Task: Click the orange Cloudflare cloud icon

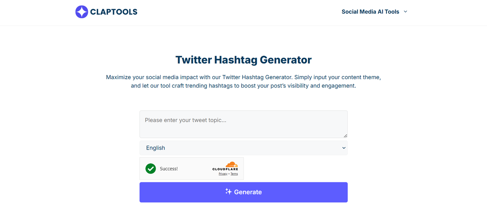Action: tap(231, 164)
